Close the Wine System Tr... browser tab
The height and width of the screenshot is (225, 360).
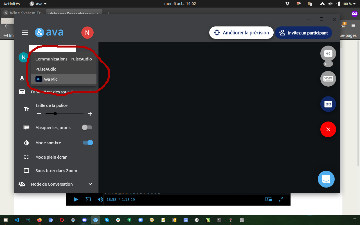(x=6, y=13)
